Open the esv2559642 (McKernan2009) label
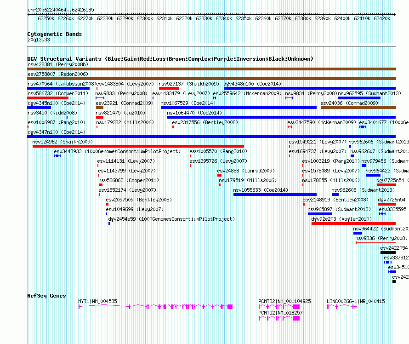This screenshot has width=409, height=344. pos(247,93)
